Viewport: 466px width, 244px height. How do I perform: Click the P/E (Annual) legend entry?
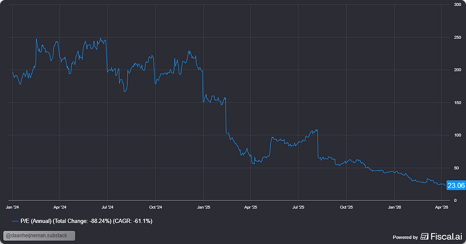(82, 221)
